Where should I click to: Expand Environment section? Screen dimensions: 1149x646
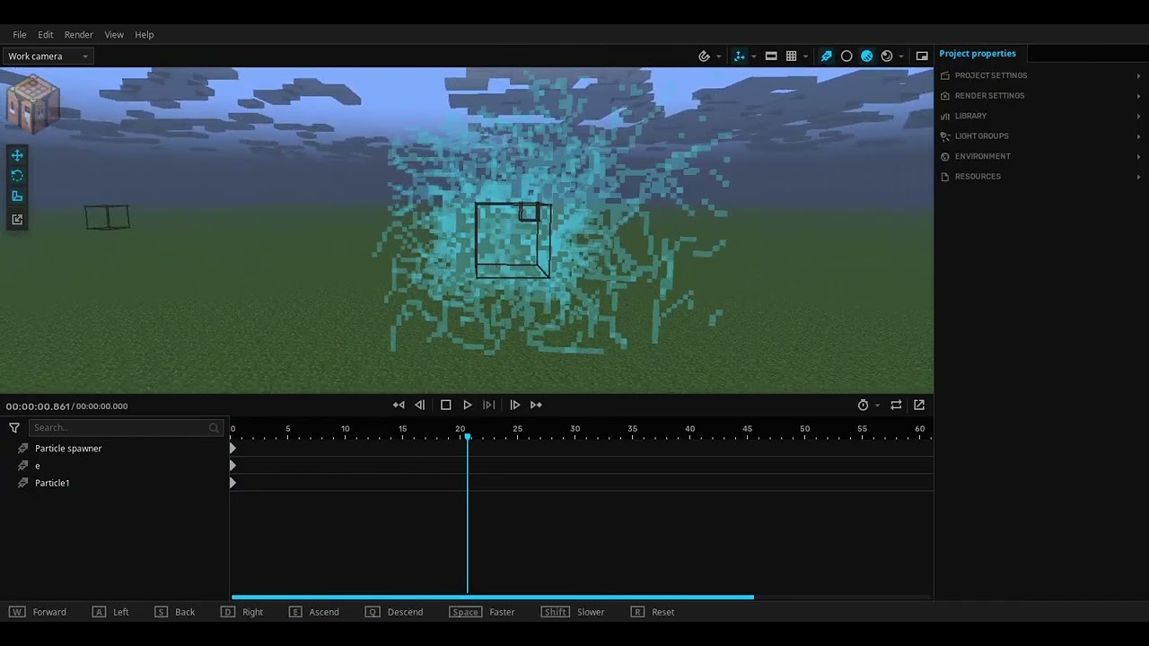(1041, 156)
